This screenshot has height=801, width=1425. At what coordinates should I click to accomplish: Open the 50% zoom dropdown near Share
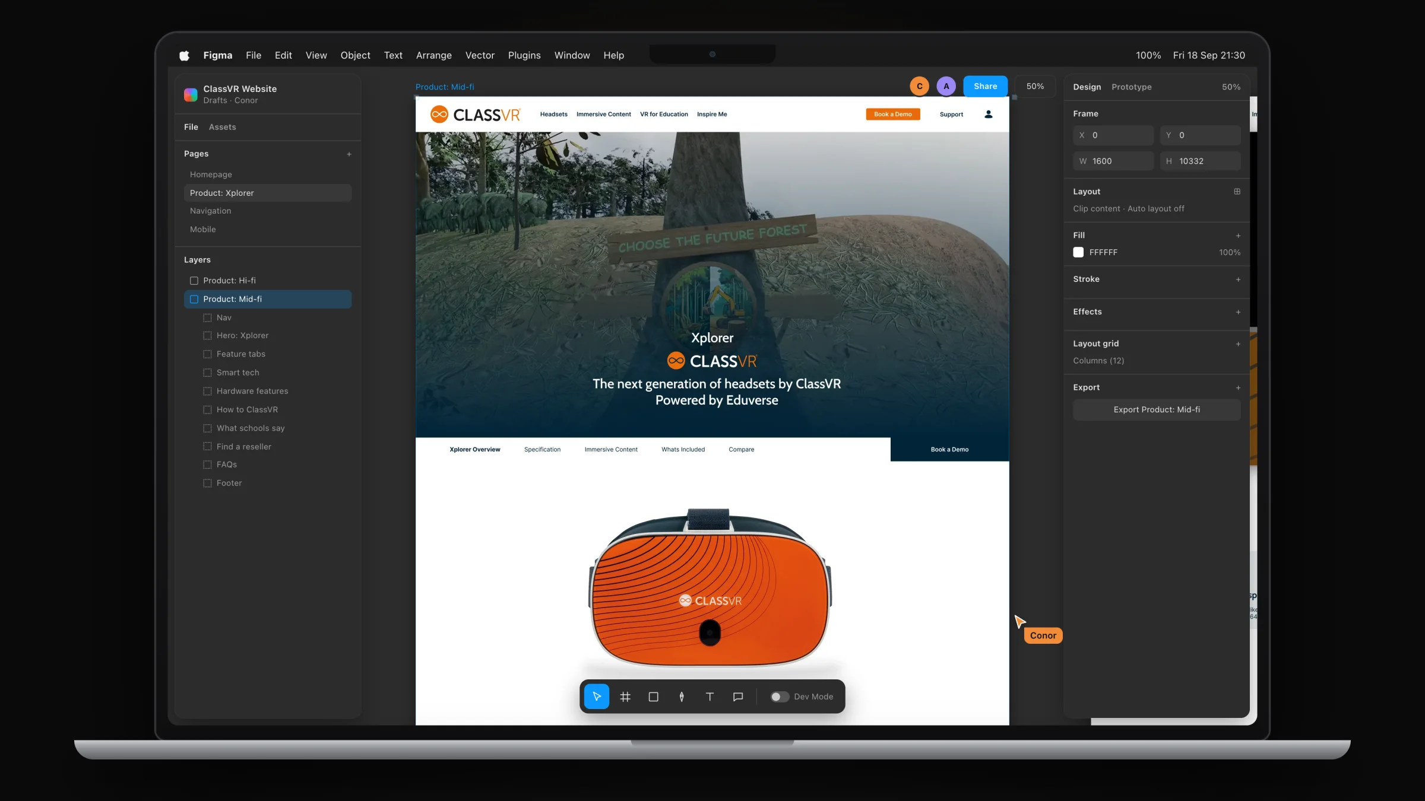click(x=1035, y=86)
